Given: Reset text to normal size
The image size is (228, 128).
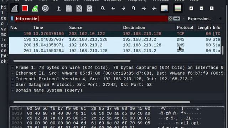Looking at the screenshot, I should pyautogui.click(x=212, y=8).
